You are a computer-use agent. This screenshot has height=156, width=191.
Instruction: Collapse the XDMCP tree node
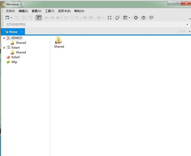4,38
